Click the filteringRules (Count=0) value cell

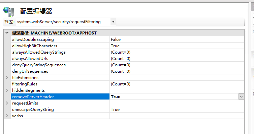tap(120, 84)
